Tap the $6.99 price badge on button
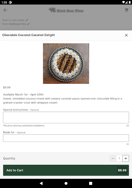Viewport: 132px width, 188px height. point(122,170)
